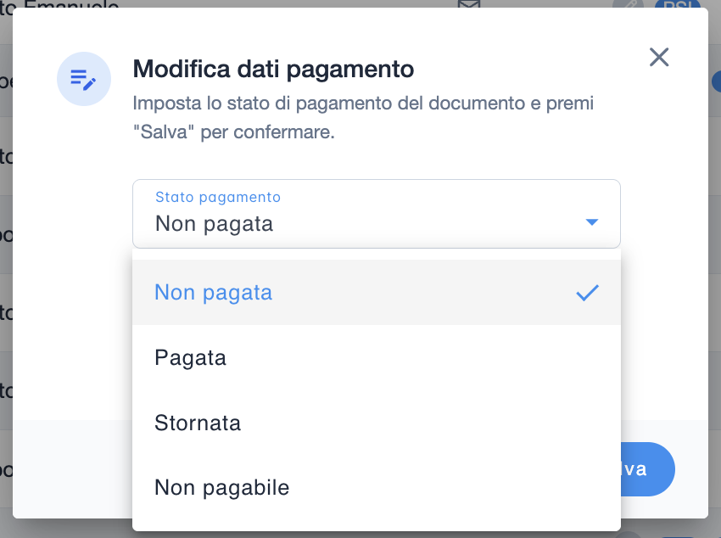The height and width of the screenshot is (538, 721).
Task: Select the Non pagata option
Action: [214, 293]
